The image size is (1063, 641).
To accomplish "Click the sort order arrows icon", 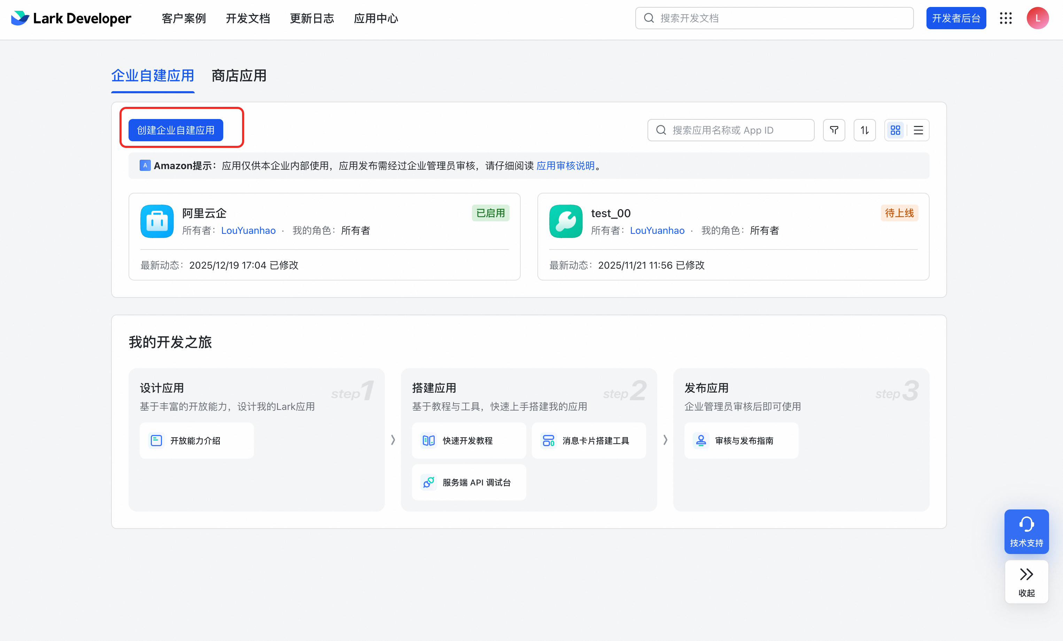I will [864, 130].
